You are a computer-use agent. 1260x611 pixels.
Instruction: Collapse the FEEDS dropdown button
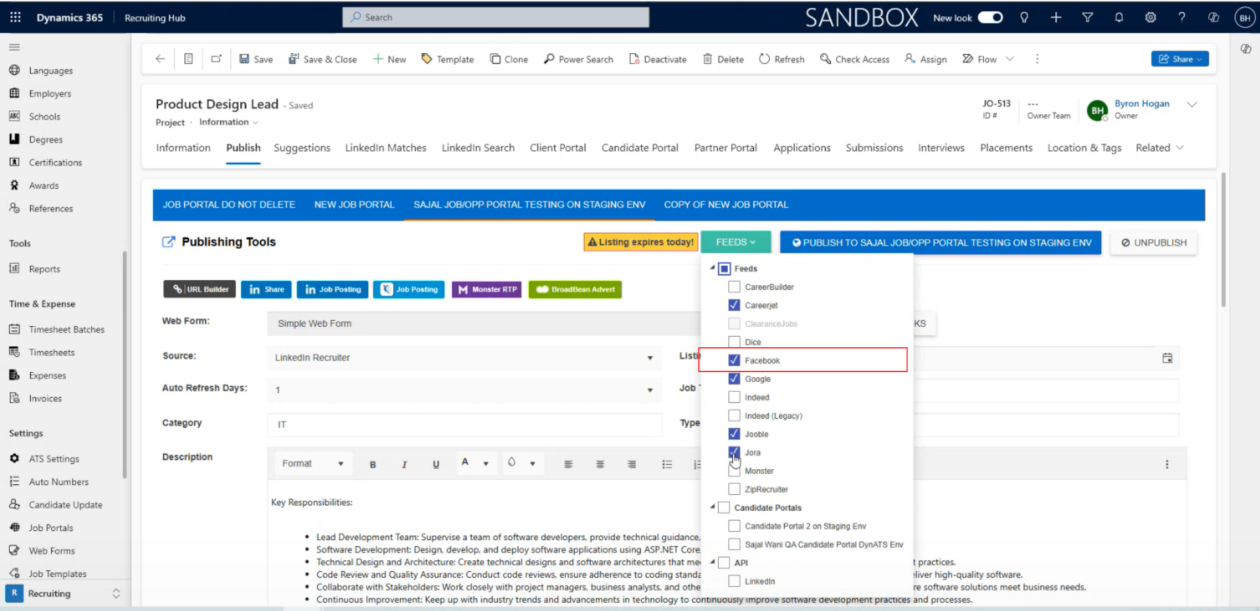pos(736,242)
